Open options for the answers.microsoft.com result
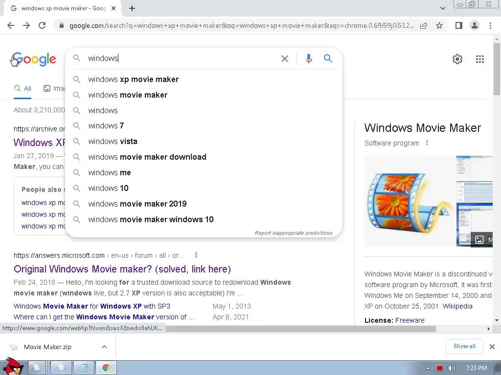The image size is (501, 375). [196, 255]
